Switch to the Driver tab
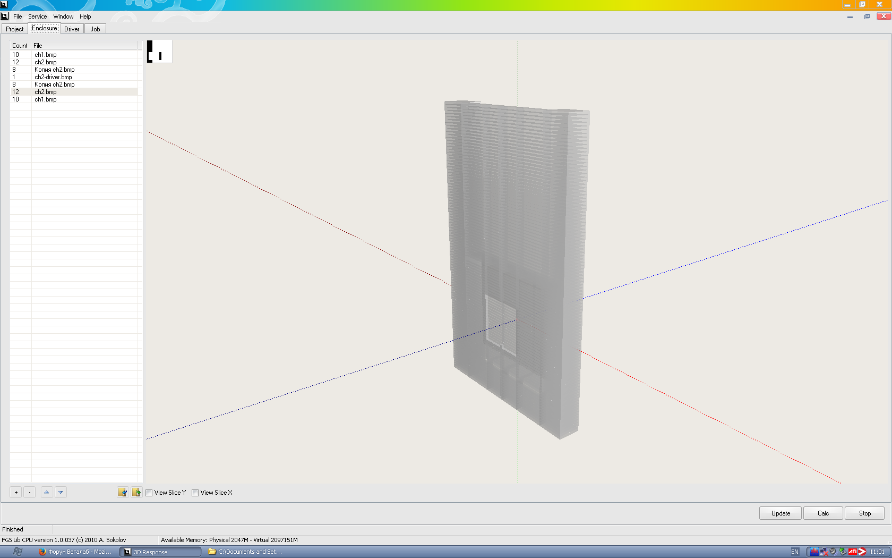Screen dimensions: 892x558 coord(72,29)
